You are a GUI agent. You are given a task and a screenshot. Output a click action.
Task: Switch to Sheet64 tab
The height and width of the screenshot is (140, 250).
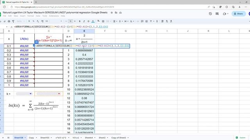89,138
